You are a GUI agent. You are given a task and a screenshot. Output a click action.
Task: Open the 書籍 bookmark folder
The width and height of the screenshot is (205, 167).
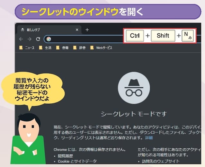62,48
